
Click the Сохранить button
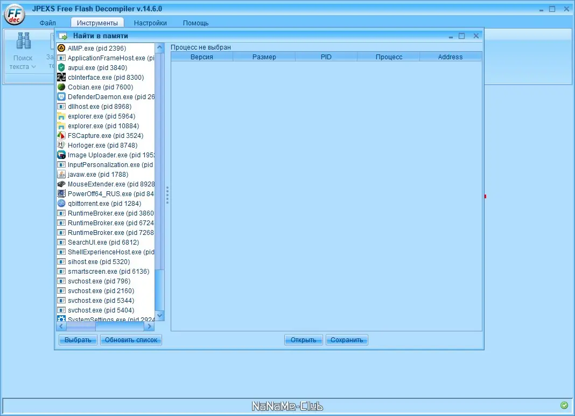pos(347,339)
